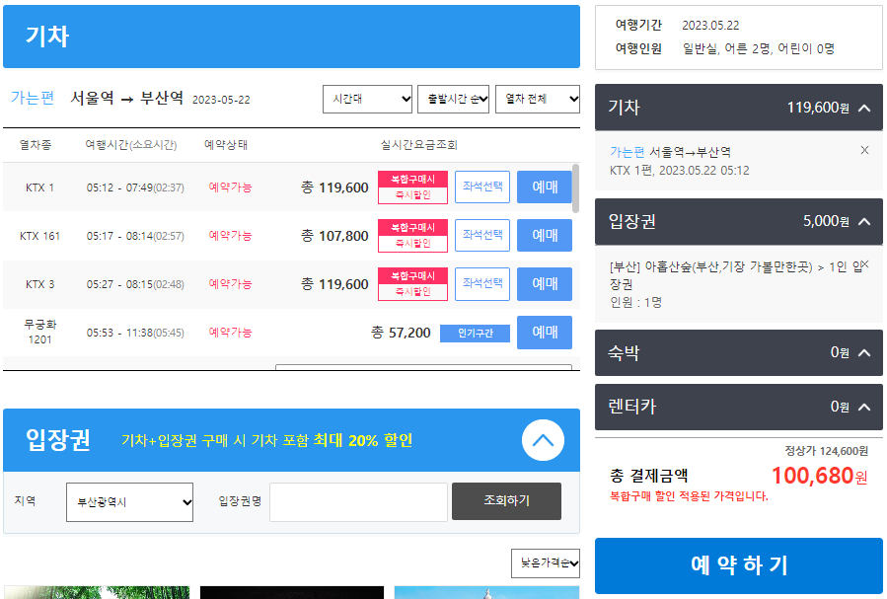Click the 실시간요금조회 column header
Image resolution: width=887 pixels, height=599 pixels.
pos(418,145)
